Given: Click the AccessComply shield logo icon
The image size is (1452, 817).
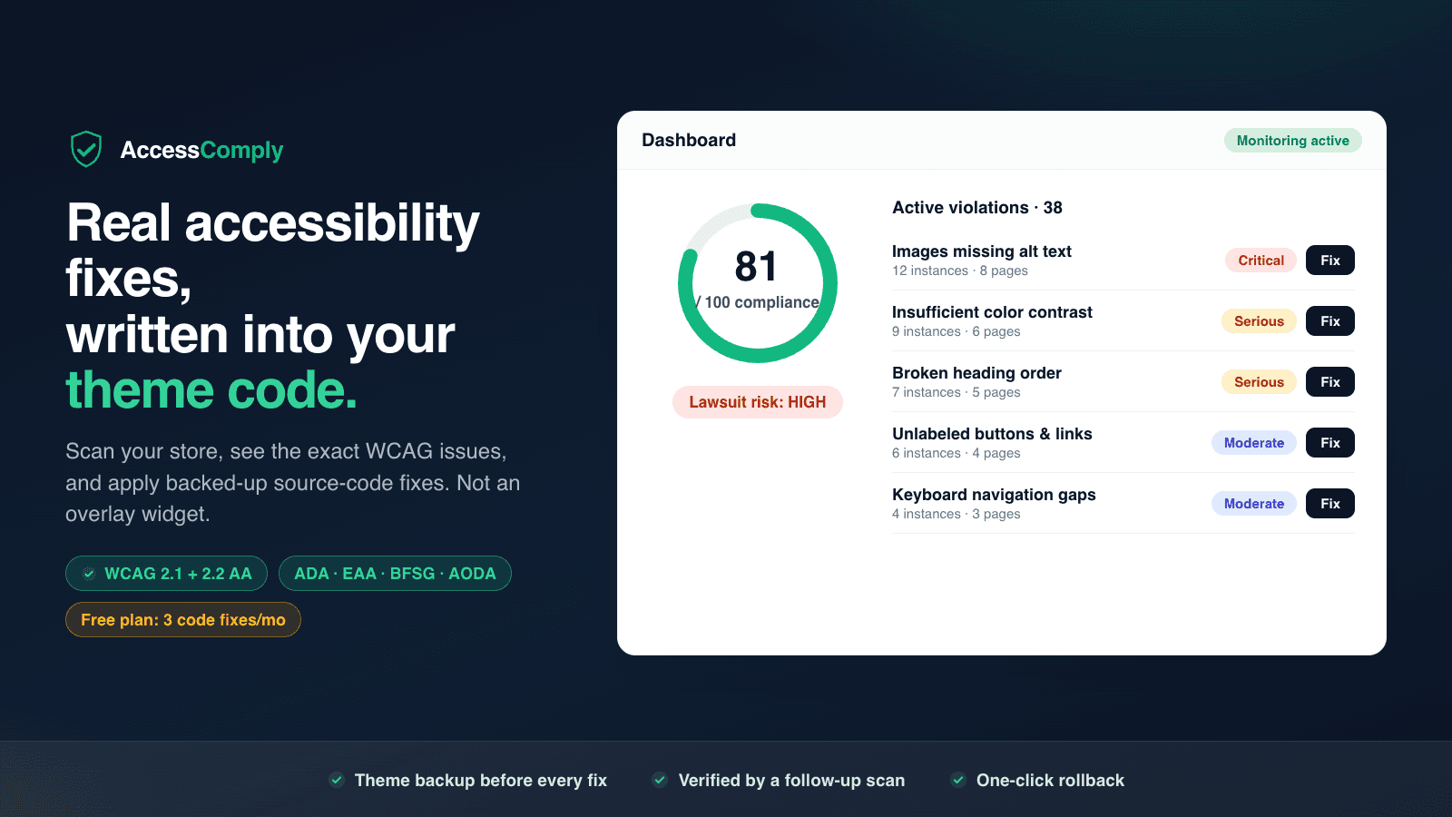Looking at the screenshot, I should pyautogui.click(x=86, y=149).
